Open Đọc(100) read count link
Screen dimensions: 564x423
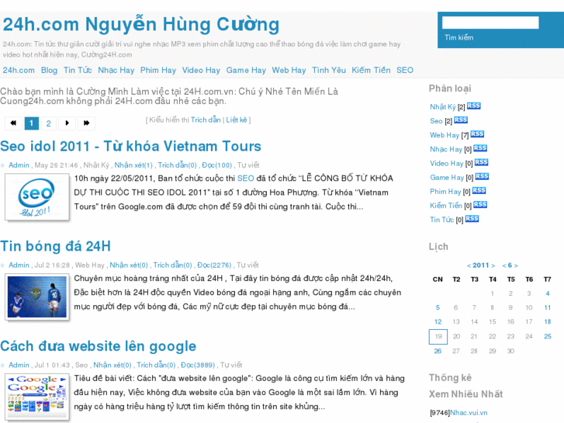tap(217, 165)
